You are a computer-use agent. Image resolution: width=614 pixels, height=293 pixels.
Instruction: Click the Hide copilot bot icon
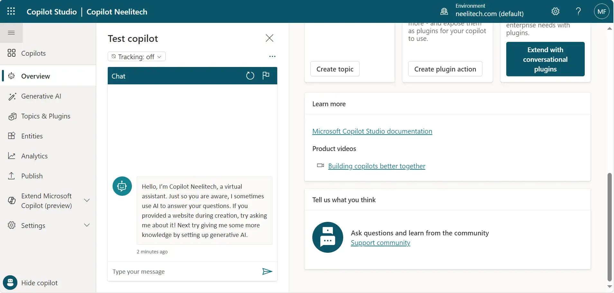pyautogui.click(x=10, y=283)
